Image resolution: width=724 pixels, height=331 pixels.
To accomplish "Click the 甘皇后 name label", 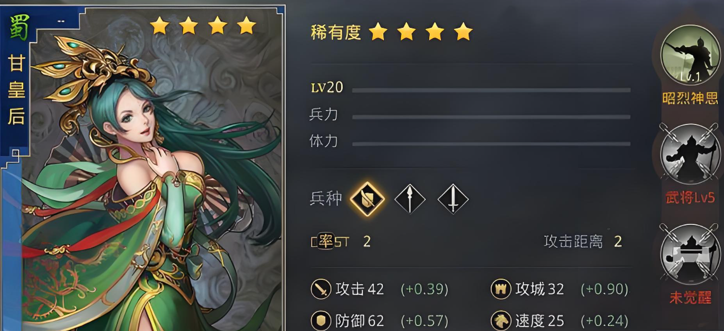I will [x=17, y=90].
